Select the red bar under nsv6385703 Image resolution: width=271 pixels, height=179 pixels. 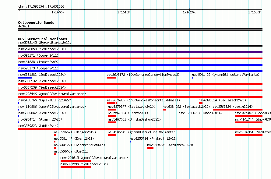pyautogui.click(x=150, y=148)
